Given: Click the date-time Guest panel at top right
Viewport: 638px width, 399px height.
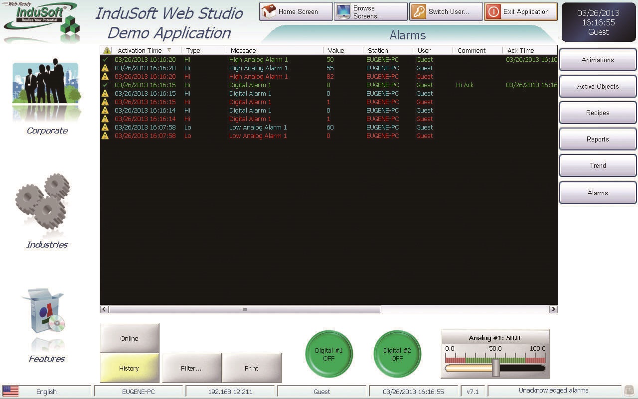Looking at the screenshot, I should pos(599,22).
